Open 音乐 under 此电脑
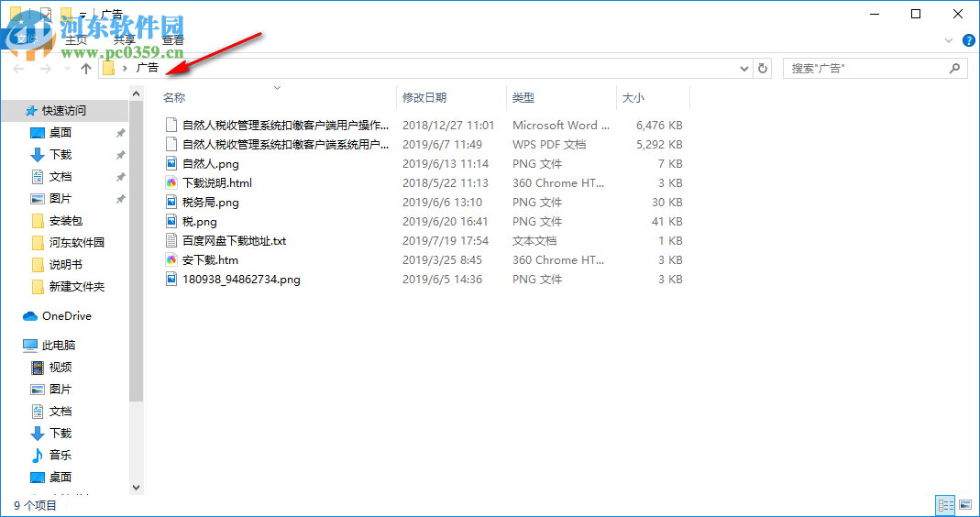This screenshot has height=517, width=980. coord(61,455)
